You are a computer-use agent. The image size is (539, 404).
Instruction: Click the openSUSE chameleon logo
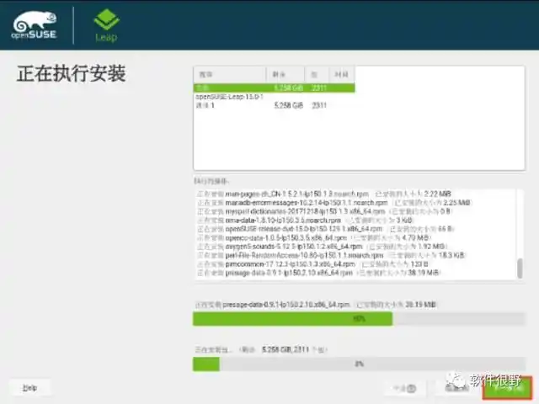point(35,25)
